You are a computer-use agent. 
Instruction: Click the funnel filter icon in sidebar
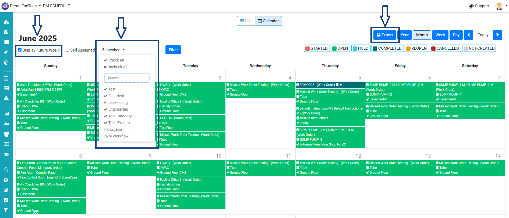pyautogui.click(x=6, y=210)
